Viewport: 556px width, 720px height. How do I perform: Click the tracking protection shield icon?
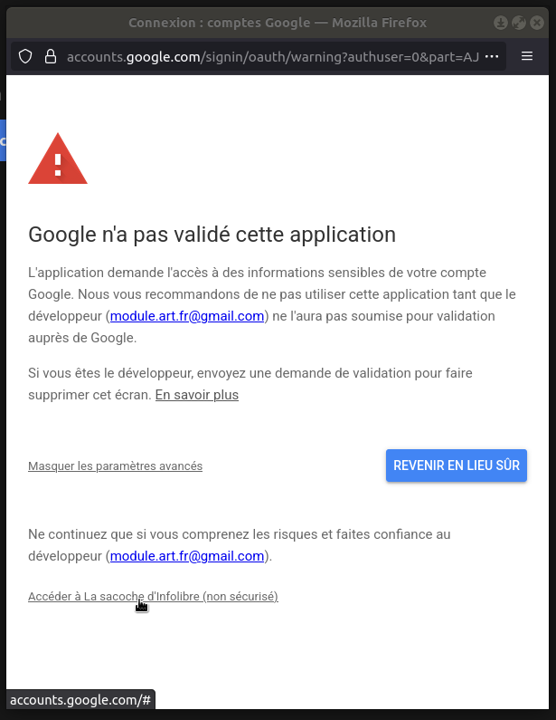point(25,56)
